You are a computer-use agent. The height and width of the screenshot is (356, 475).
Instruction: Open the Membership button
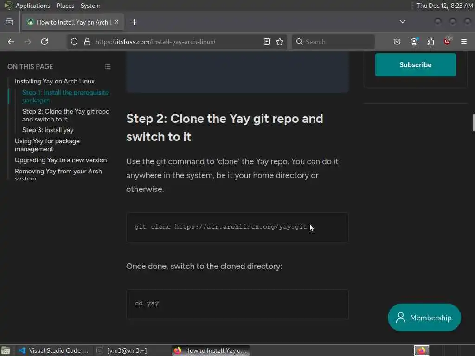(424, 318)
